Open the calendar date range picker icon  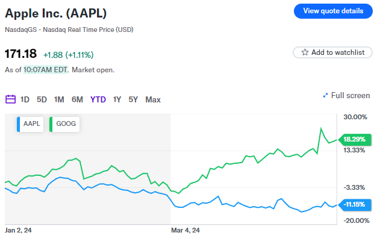[x=10, y=99]
